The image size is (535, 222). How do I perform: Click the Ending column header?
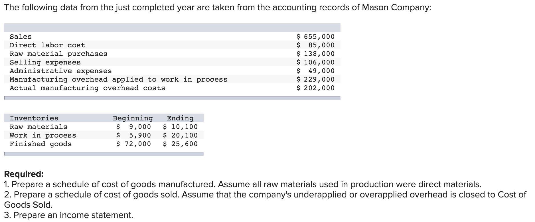click(x=180, y=118)
